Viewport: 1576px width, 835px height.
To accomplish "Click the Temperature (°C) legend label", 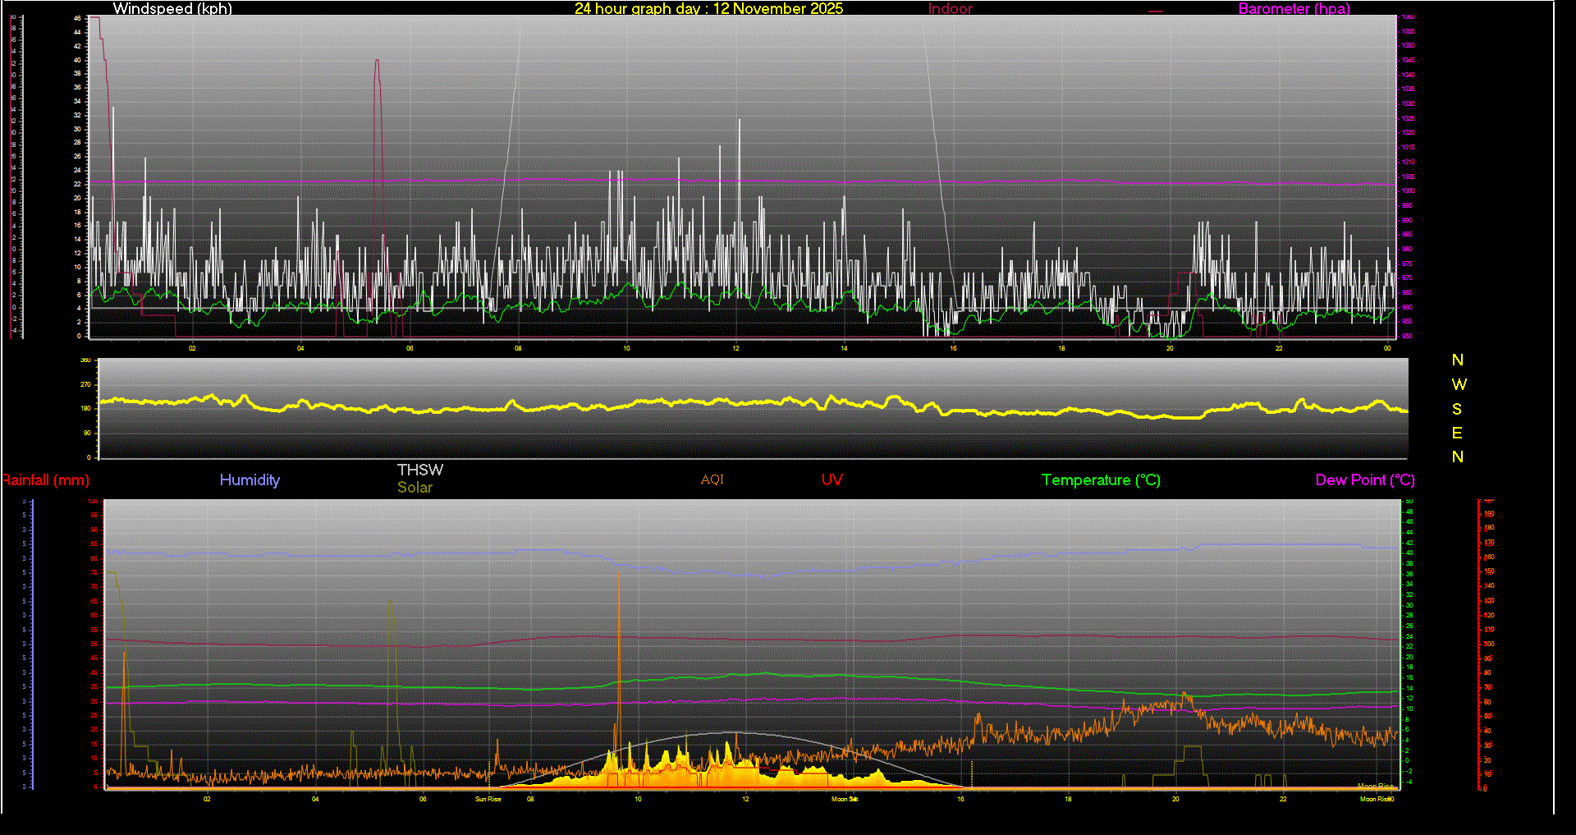I will (x=1101, y=480).
